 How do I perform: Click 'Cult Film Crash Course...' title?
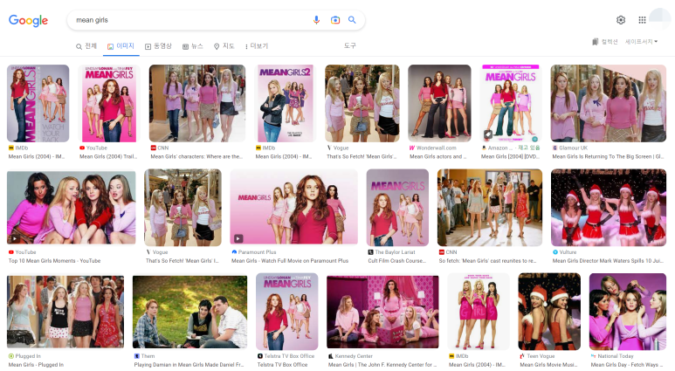click(x=397, y=261)
